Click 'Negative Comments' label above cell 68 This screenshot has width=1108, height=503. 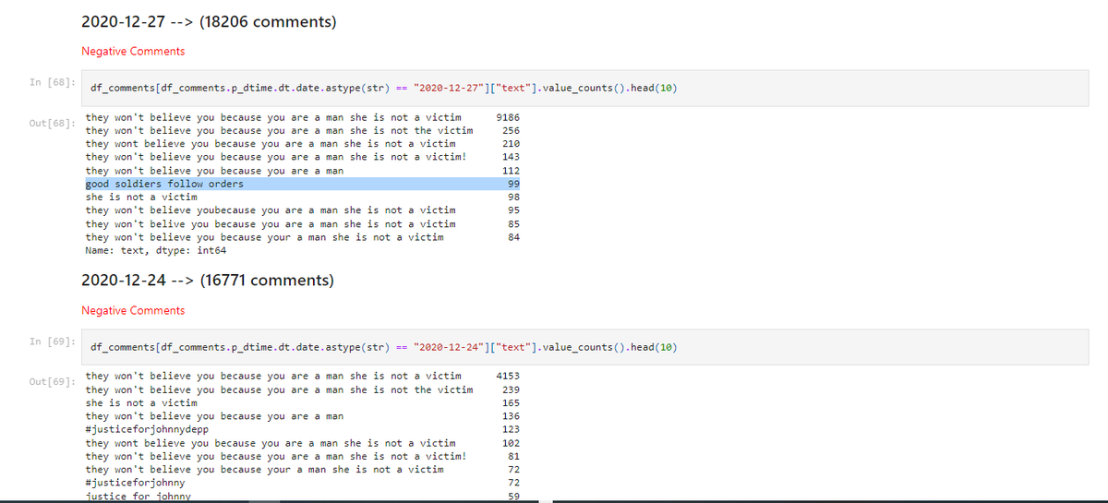click(133, 51)
